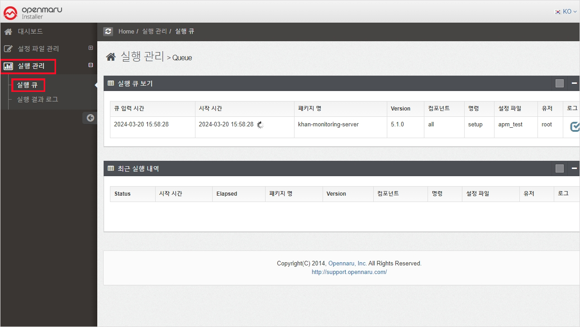Click the refresh icon in breadcrumb bar
This screenshot has height=327, width=580.
(108, 31)
